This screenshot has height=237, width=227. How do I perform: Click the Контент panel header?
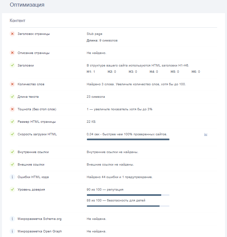tap(18, 21)
